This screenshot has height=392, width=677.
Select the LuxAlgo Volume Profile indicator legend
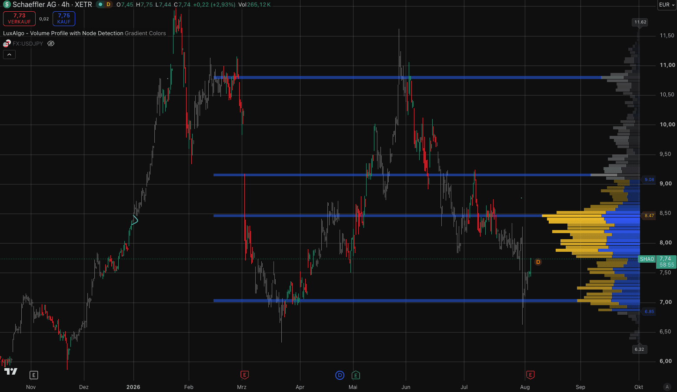click(84, 33)
